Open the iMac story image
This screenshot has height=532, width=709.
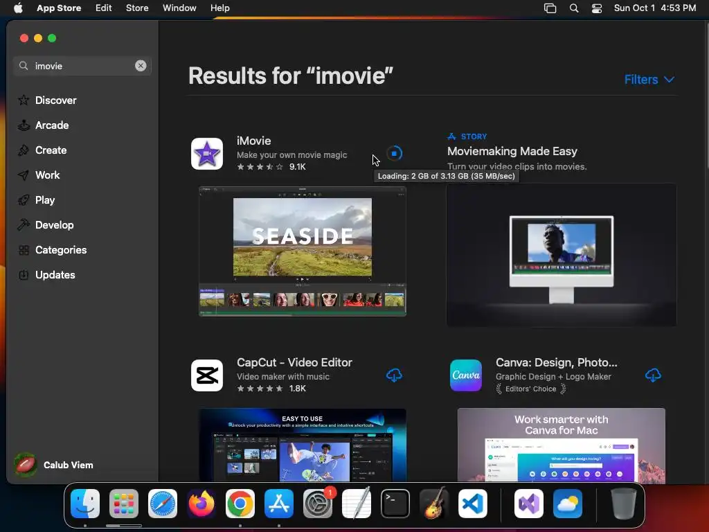(562, 255)
